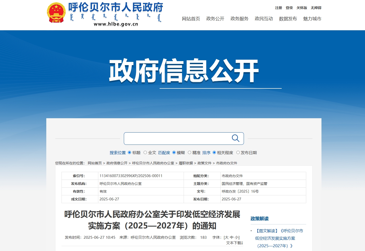The height and width of the screenshot is (251, 365).
Task: Select the 全文 radio button
Action: pyautogui.click(x=145, y=153)
